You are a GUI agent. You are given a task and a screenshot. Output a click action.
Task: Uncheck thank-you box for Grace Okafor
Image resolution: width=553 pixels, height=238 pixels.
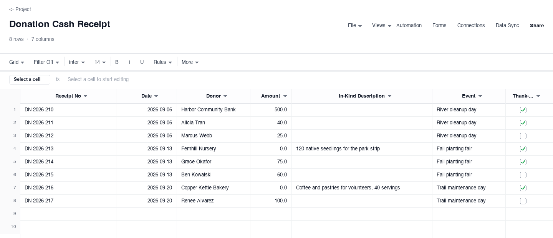click(523, 162)
